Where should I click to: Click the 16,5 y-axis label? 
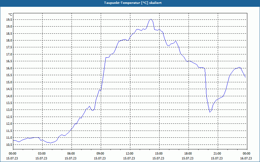click(x=9, y=61)
